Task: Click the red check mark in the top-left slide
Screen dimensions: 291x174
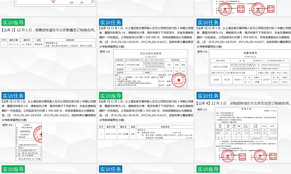Action: (53, 1)
